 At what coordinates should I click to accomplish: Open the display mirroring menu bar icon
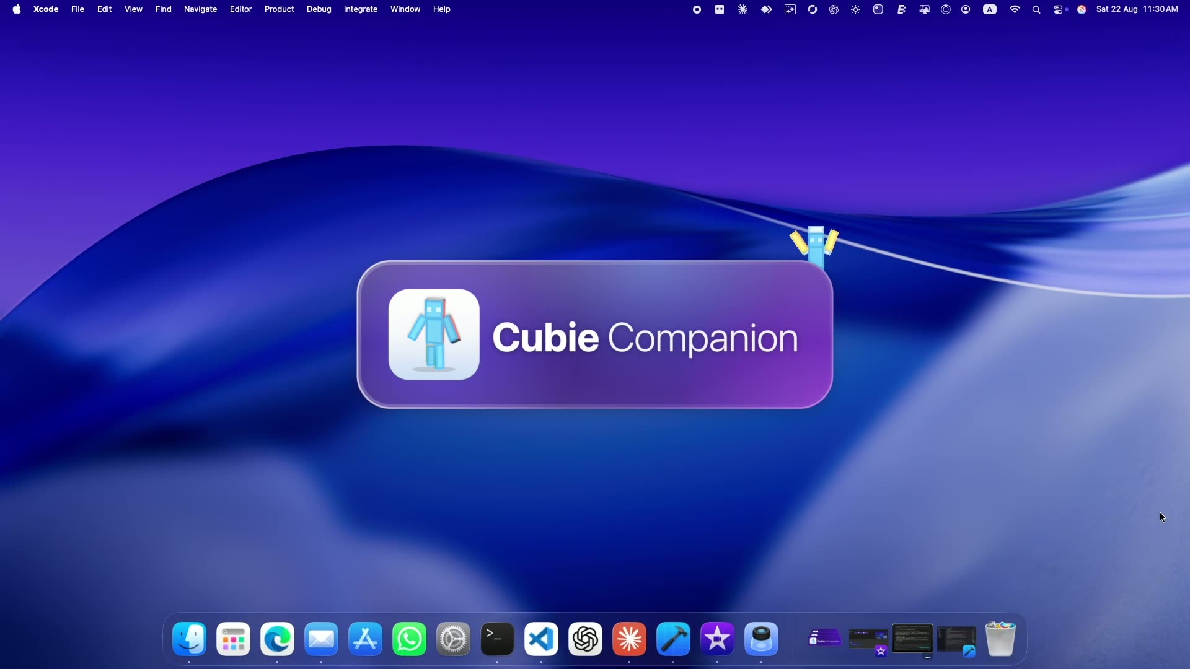[x=924, y=9]
